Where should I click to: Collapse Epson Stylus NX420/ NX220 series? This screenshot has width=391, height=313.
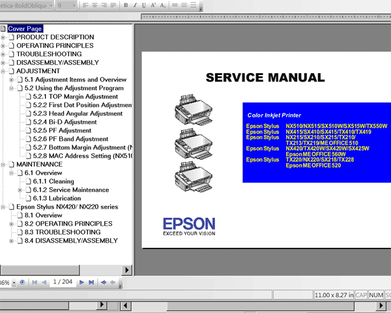(x=3, y=207)
